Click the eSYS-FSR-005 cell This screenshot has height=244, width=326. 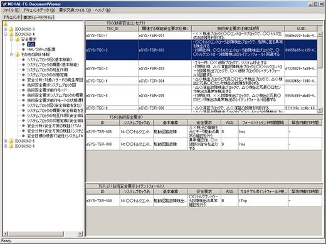pos(165,95)
